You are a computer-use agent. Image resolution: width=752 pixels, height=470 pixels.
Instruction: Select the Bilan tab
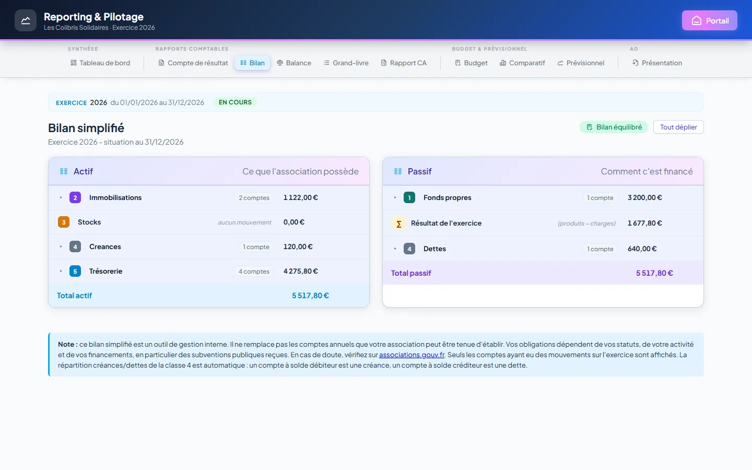(252, 63)
